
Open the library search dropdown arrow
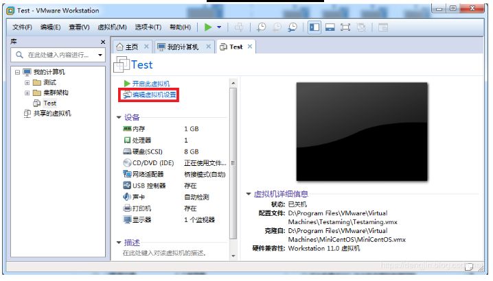(x=100, y=55)
